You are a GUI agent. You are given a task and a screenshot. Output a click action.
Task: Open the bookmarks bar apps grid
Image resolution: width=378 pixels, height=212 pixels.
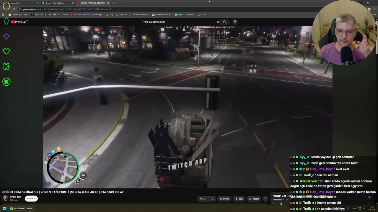[x=3, y=14]
